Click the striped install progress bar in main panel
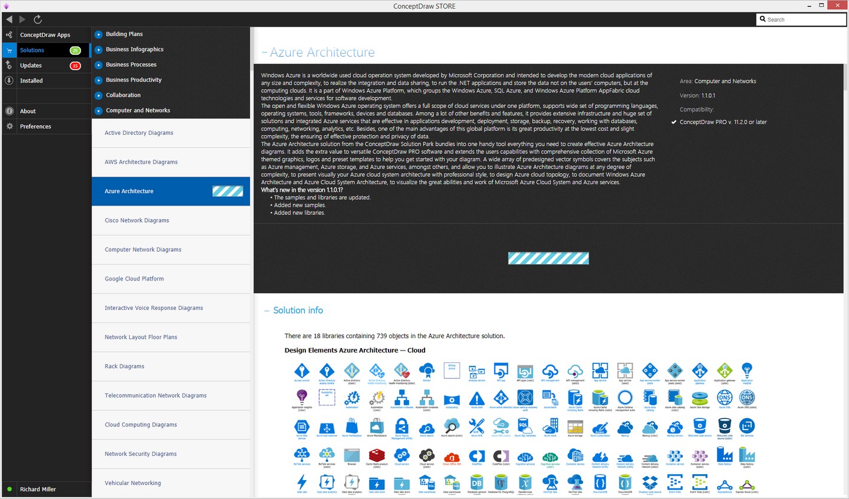The image size is (849, 499). click(548, 258)
